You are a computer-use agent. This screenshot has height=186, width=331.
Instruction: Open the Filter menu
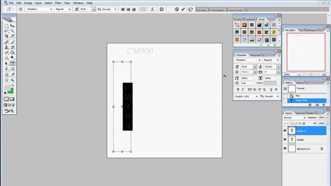click(58, 3)
